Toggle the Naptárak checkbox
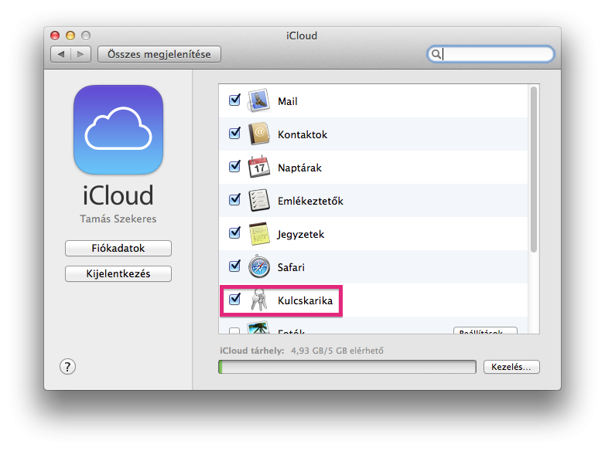Viewport: 605px width, 451px height. point(234,166)
